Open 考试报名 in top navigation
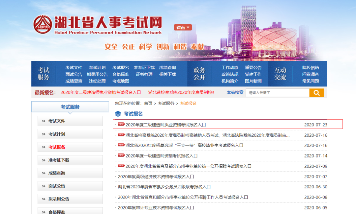The width and height of the screenshot is (356, 214). (x=121, y=67)
